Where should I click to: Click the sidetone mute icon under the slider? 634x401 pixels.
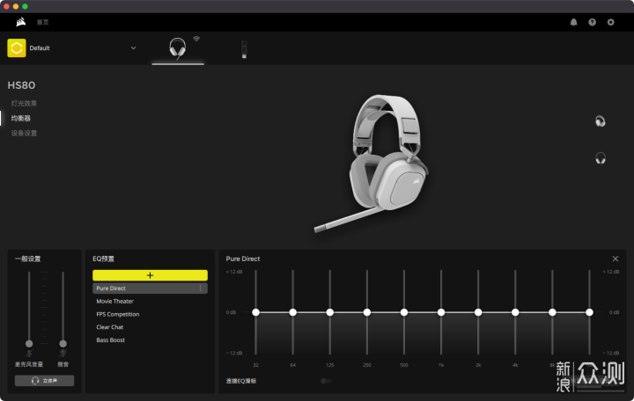tap(63, 354)
